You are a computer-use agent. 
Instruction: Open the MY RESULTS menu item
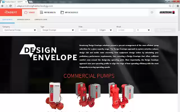pos(48,12)
